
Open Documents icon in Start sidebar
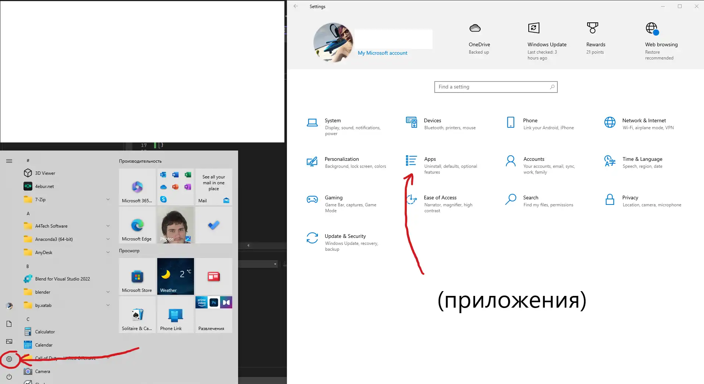(x=9, y=324)
